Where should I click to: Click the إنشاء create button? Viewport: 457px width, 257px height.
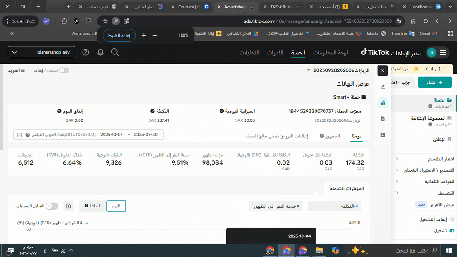coord(435,83)
